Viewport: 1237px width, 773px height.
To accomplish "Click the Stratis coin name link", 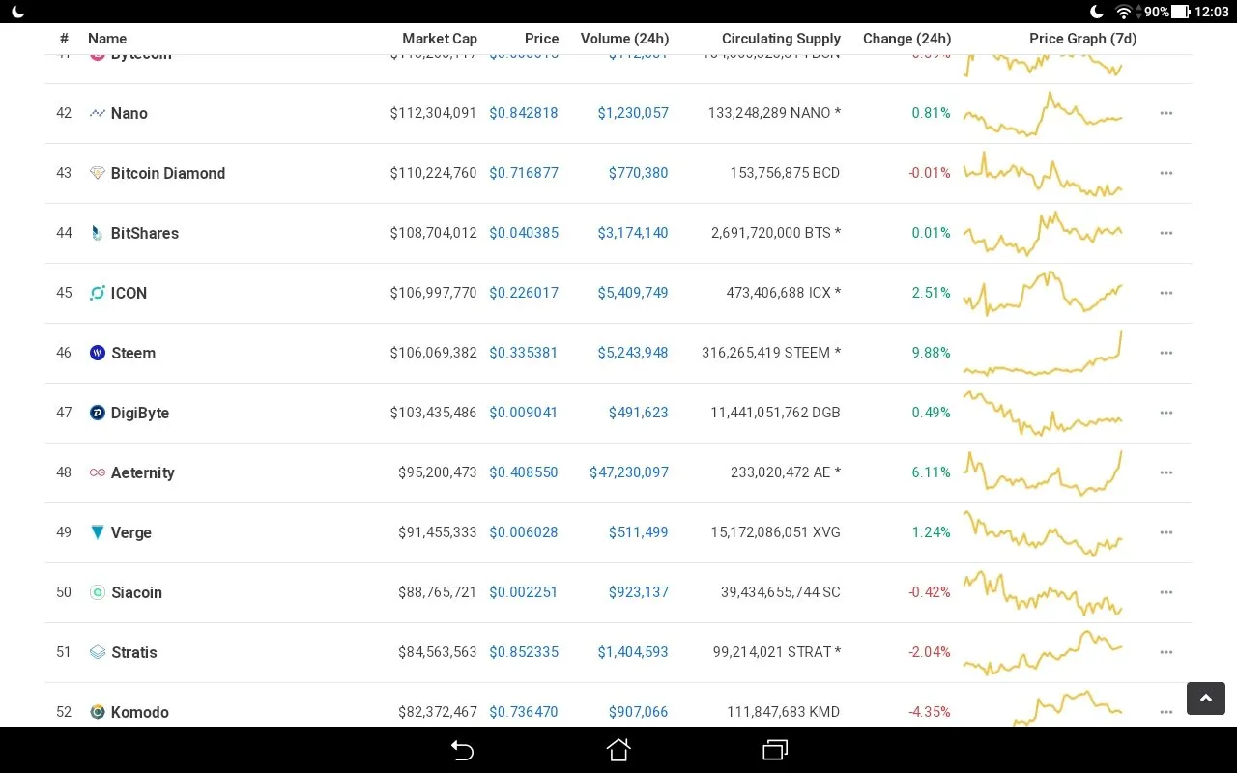I will pyautogui.click(x=134, y=652).
